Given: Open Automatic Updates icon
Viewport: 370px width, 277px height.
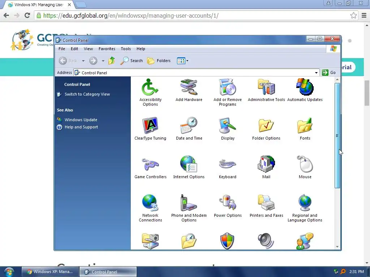Looking at the screenshot, I should pos(305,90).
